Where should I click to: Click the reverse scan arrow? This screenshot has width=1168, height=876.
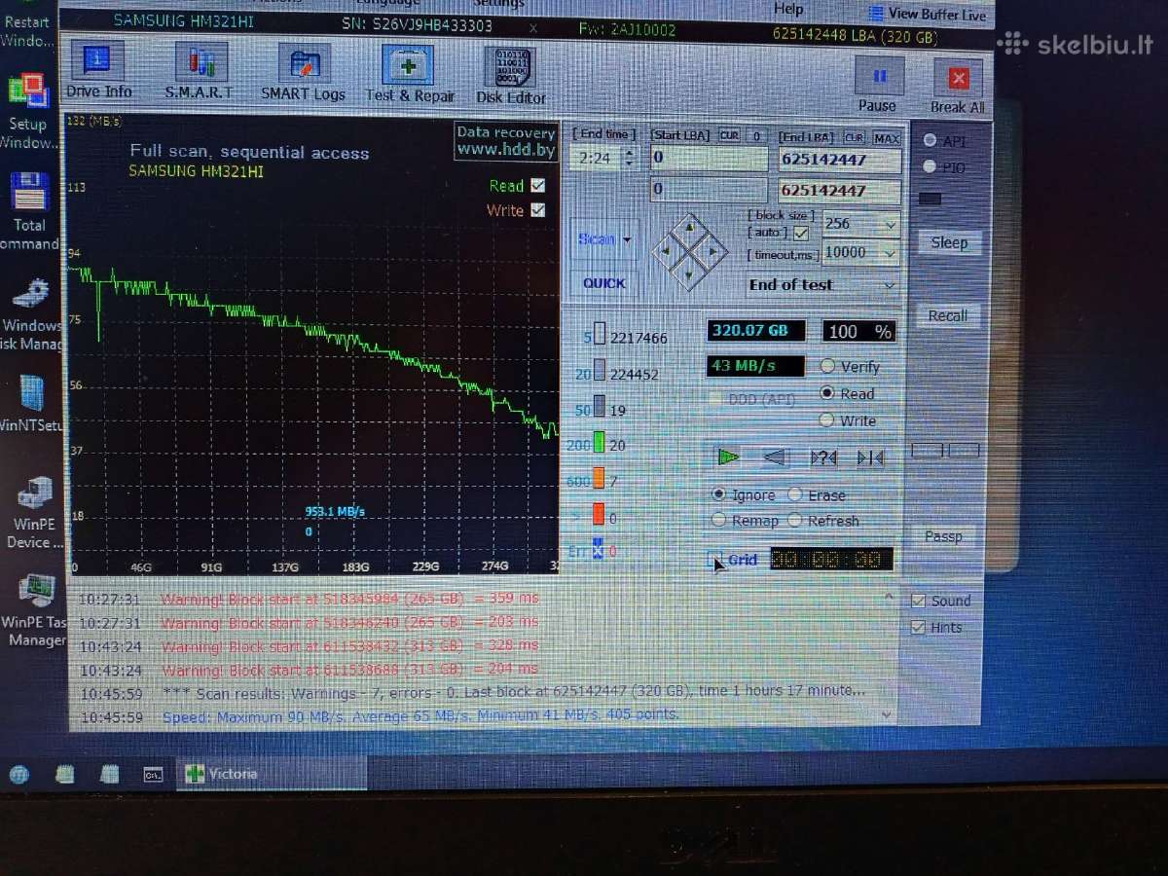775,456
